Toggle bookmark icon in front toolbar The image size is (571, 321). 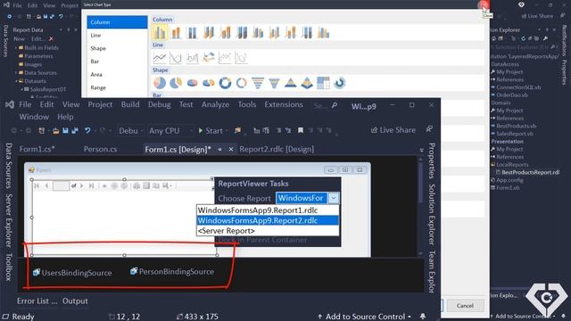tap(301, 130)
